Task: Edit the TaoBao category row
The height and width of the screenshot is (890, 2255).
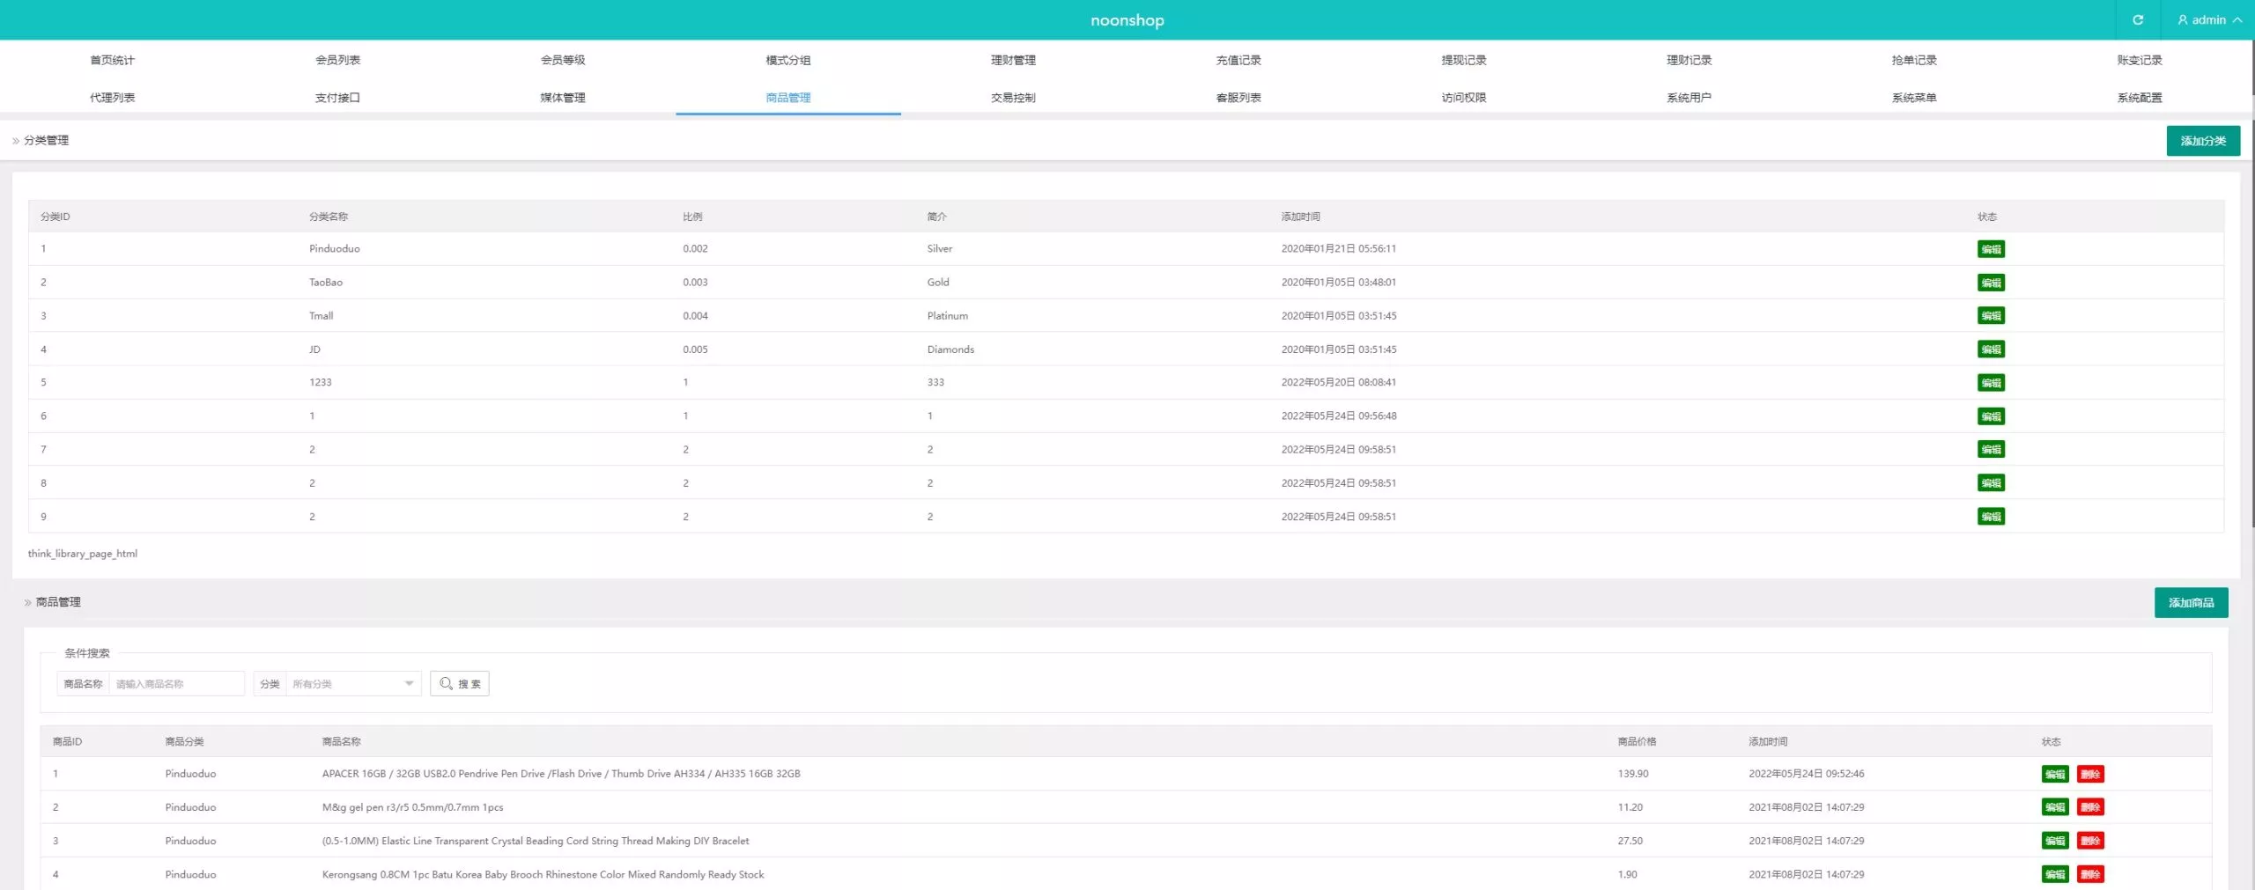Action: tap(1991, 283)
